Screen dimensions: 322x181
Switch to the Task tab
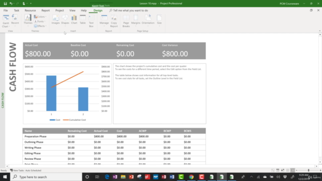17,11
